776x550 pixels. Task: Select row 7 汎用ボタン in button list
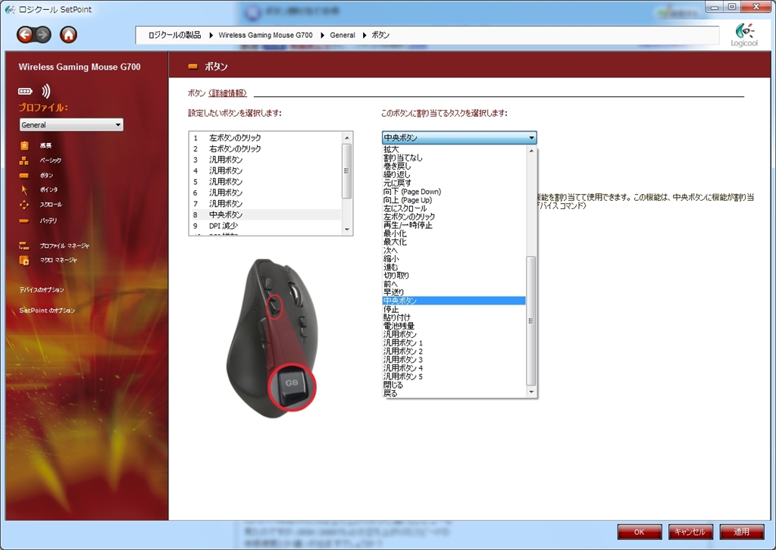coord(266,203)
